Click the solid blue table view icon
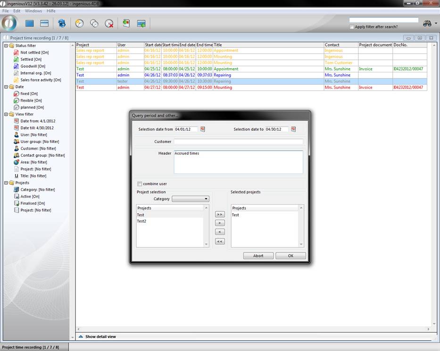 tap(30, 23)
